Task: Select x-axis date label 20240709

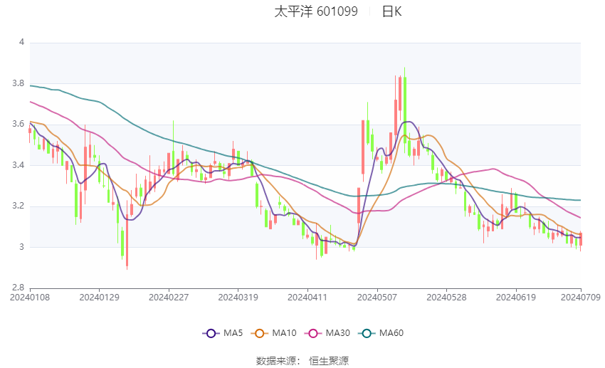Action: (x=580, y=298)
